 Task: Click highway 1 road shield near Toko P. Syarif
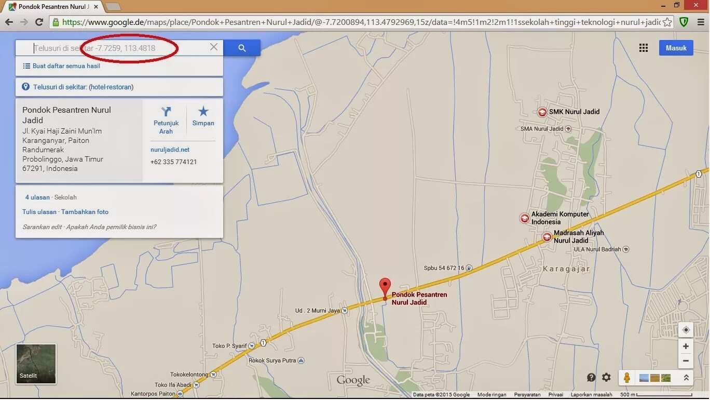(264, 343)
